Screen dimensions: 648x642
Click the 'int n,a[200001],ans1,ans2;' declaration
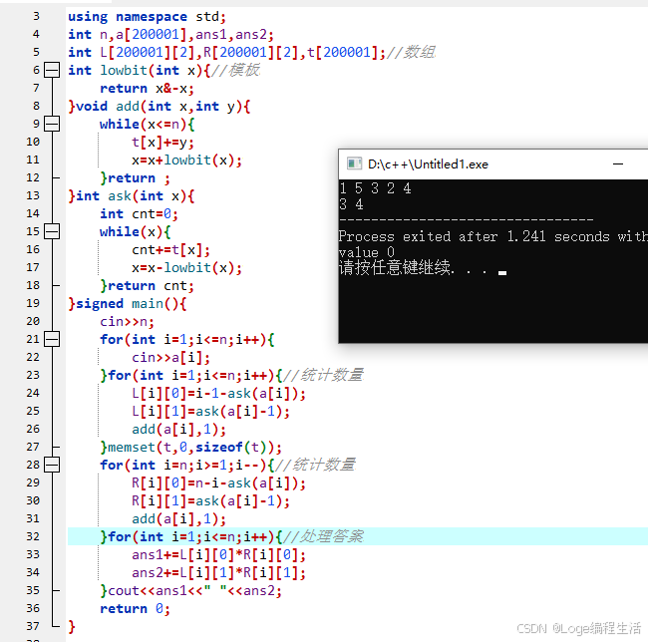point(170,34)
